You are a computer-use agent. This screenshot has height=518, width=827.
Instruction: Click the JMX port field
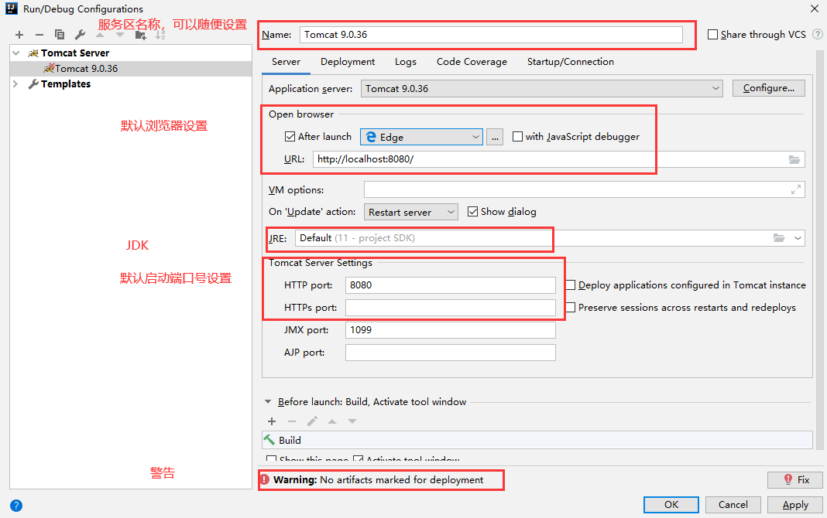[x=451, y=330]
